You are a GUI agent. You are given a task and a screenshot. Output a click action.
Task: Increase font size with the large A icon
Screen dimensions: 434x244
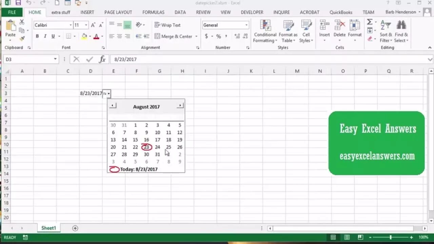click(93, 25)
